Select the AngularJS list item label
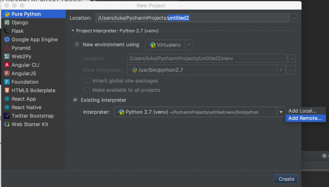Image resolution: width=329 pixels, height=187 pixels. point(24,73)
